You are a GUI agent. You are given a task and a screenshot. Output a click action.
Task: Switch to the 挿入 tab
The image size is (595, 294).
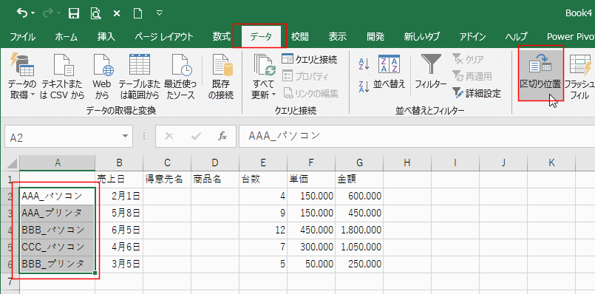coord(106,37)
